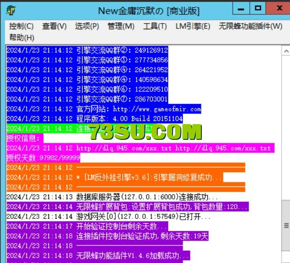Click the application icon in title bar
Image resolution: width=290 pixels, height=263 pixels.
pyautogui.click(x=11, y=10)
